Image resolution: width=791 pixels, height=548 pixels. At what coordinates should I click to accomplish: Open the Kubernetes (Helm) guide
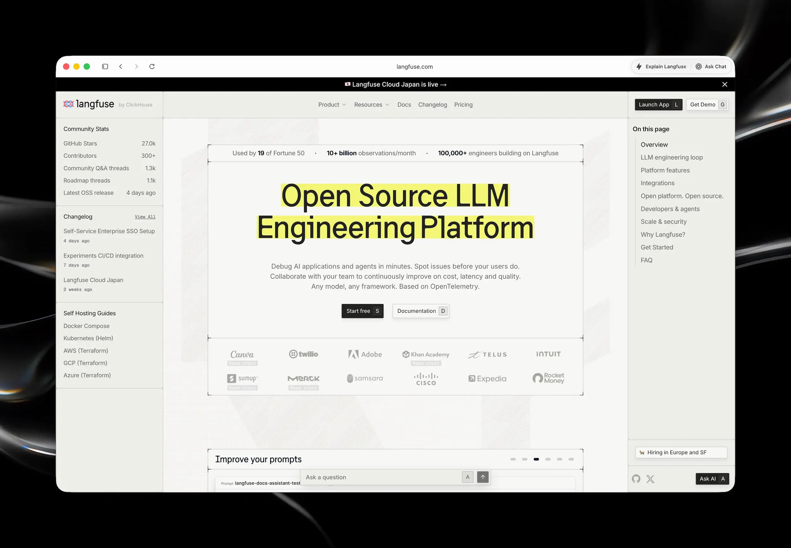point(88,339)
